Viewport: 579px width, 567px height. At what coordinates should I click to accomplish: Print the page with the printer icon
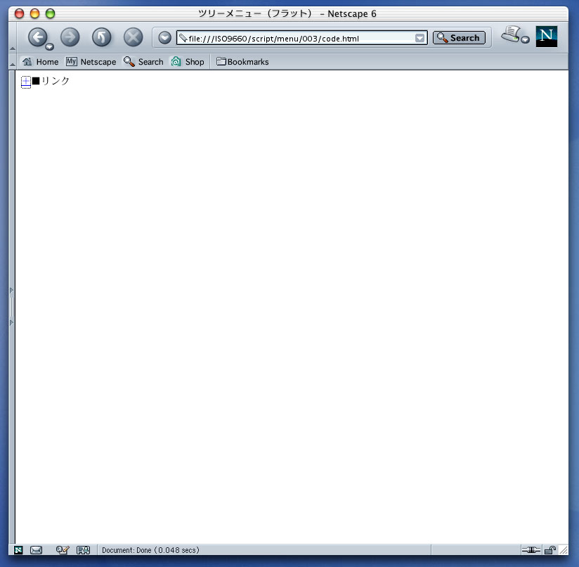tap(511, 34)
